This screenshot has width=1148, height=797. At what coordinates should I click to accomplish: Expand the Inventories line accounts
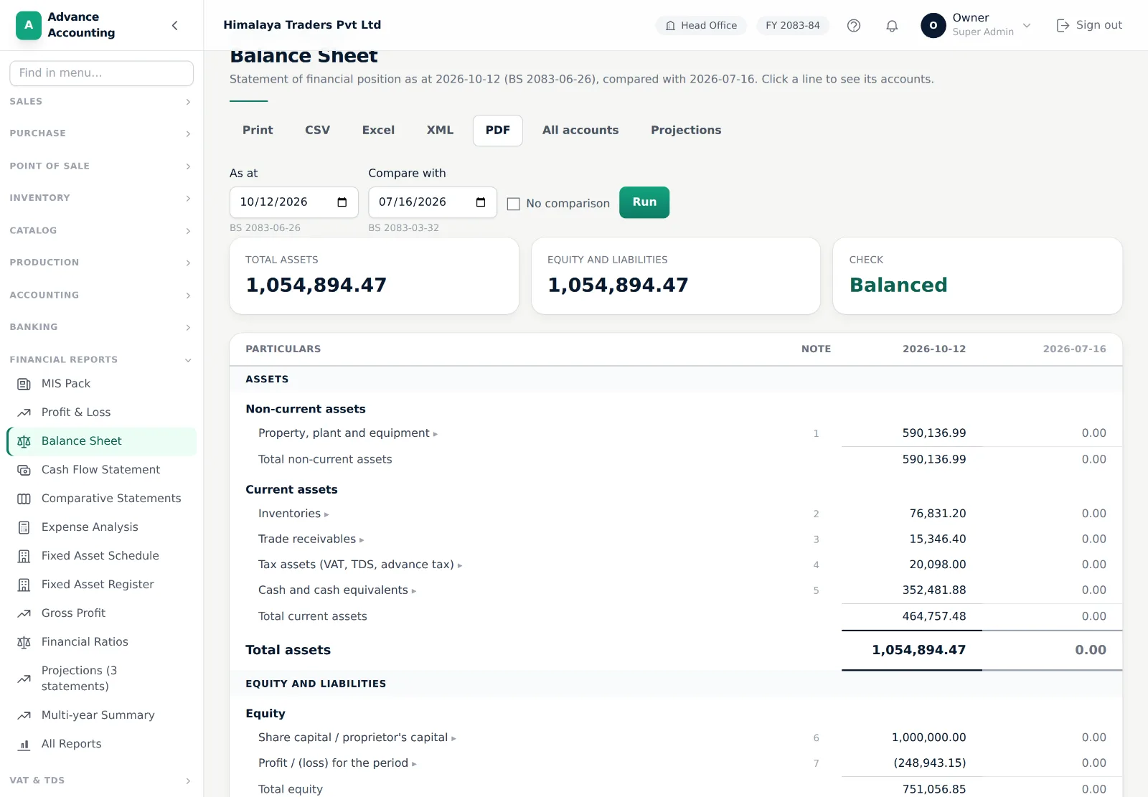pyautogui.click(x=293, y=514)
